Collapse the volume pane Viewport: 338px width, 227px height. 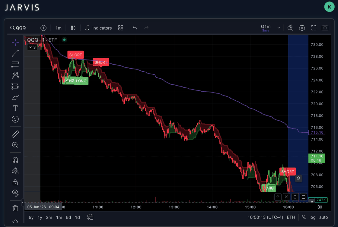tap(295, 197)
